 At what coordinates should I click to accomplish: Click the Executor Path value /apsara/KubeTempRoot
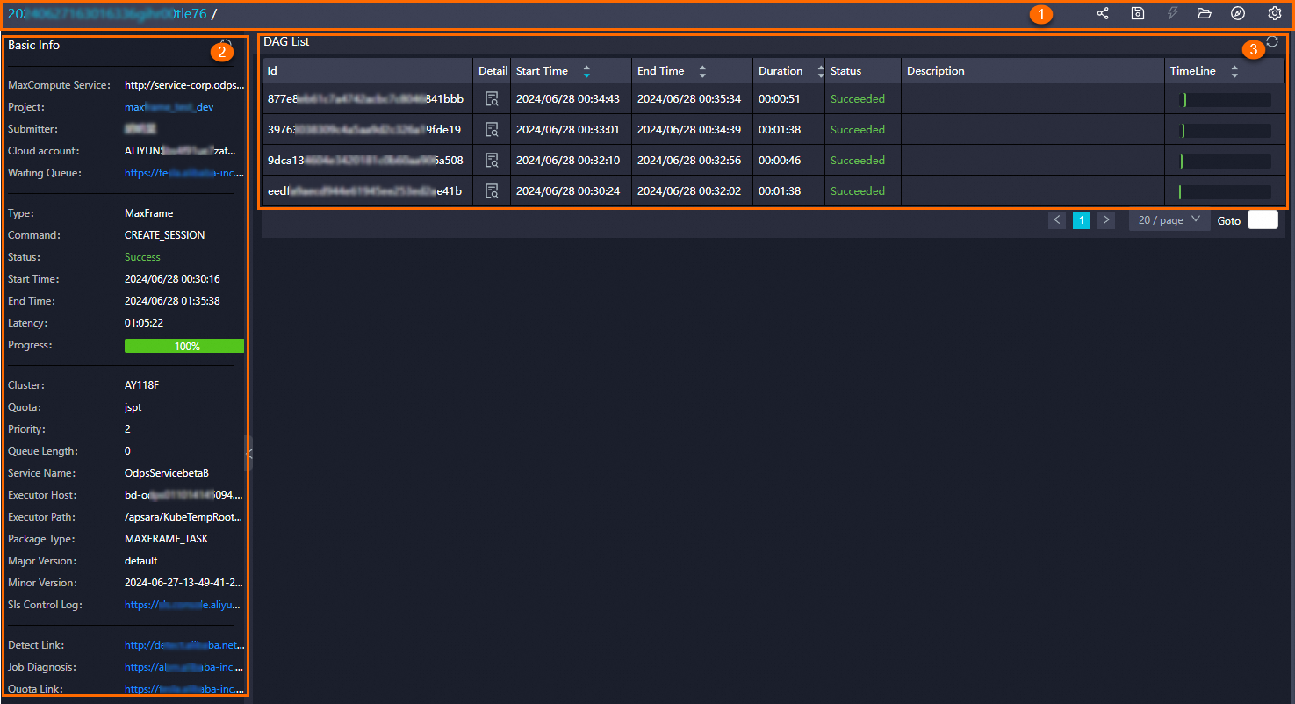click(184, 517)
